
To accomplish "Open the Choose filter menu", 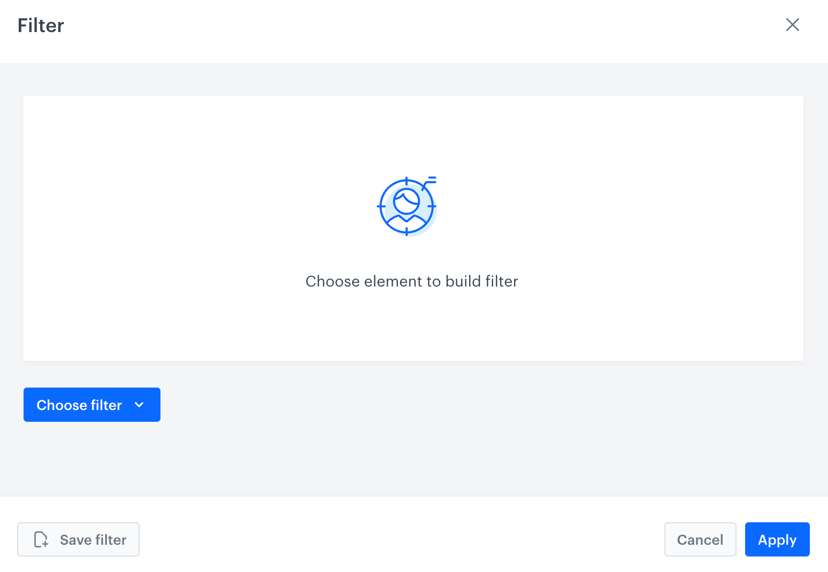I will click(91, 405).
